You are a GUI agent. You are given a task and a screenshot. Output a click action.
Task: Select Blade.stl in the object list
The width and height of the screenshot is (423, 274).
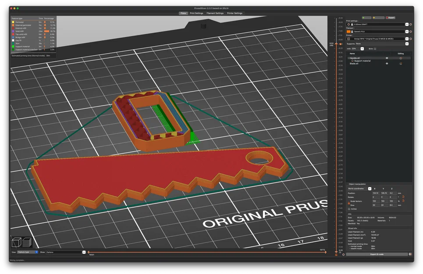tap(354, 64)
